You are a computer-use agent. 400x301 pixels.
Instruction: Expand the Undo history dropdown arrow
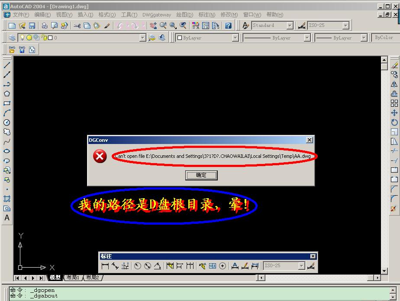128,26
